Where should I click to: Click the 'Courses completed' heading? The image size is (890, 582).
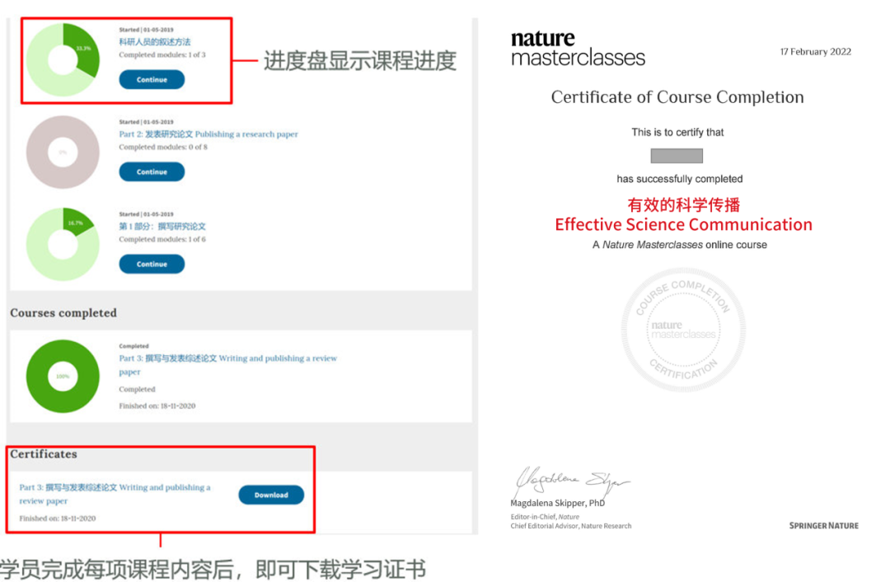[63, 313]
